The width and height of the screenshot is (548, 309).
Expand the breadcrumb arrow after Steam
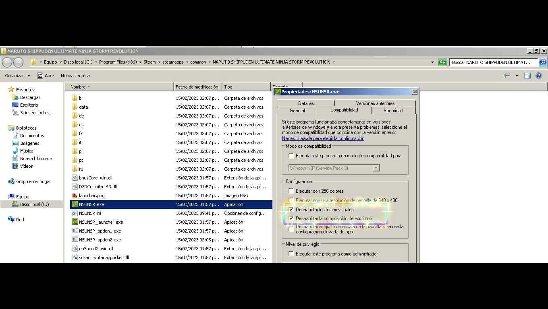tap(159, 62)
